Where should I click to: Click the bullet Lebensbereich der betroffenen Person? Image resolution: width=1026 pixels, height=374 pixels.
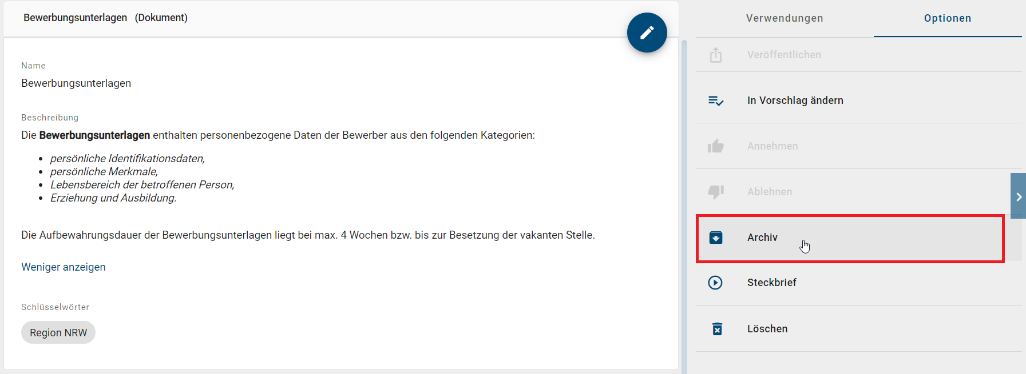(142, 185)
